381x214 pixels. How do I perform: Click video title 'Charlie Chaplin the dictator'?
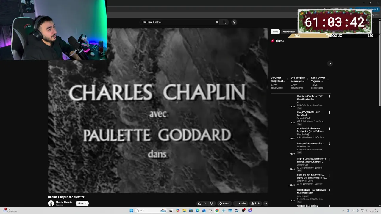[66, 197]
